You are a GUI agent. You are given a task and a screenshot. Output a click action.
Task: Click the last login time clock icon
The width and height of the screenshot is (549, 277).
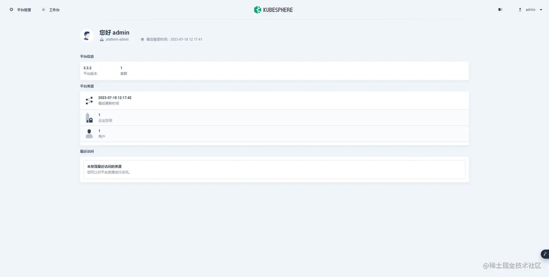pyautogui.click(x=142, y=39)
